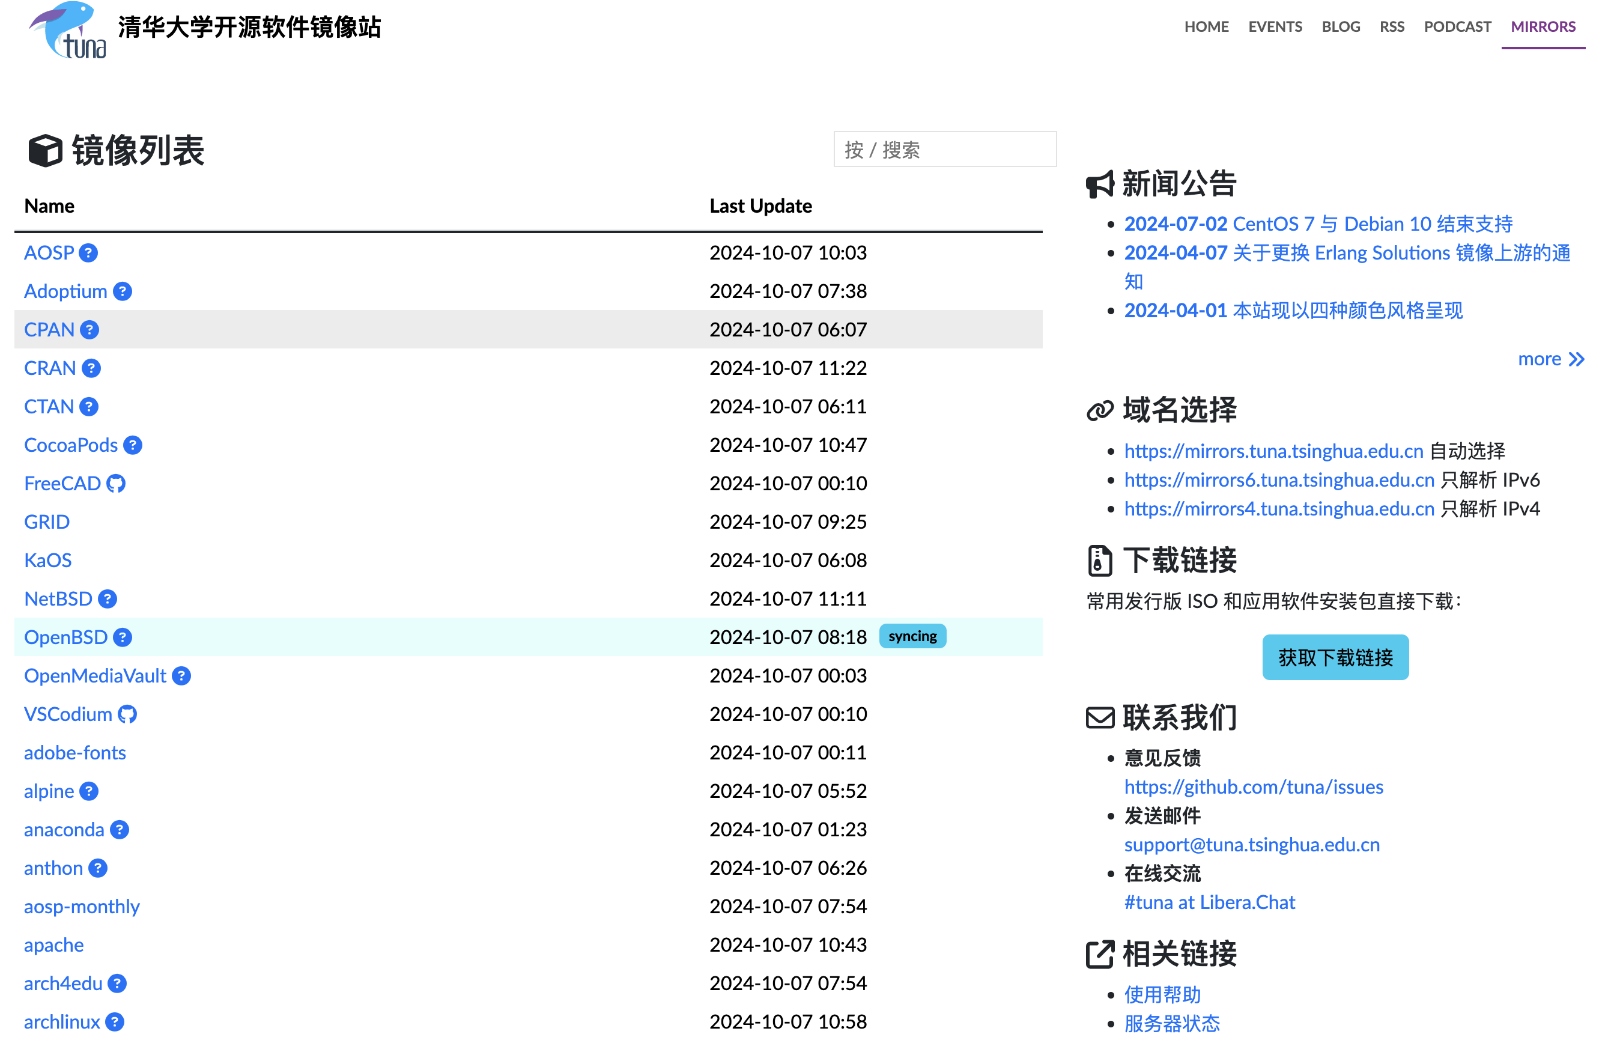Open the OpenMediaVault help icon
This screenshot has width=1617, height=1043.
coord(181,676)
